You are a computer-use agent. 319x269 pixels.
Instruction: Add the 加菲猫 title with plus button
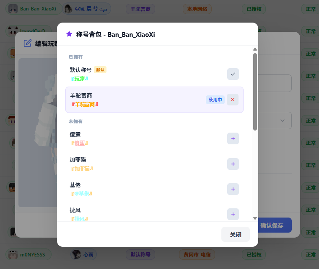[233, 164]
